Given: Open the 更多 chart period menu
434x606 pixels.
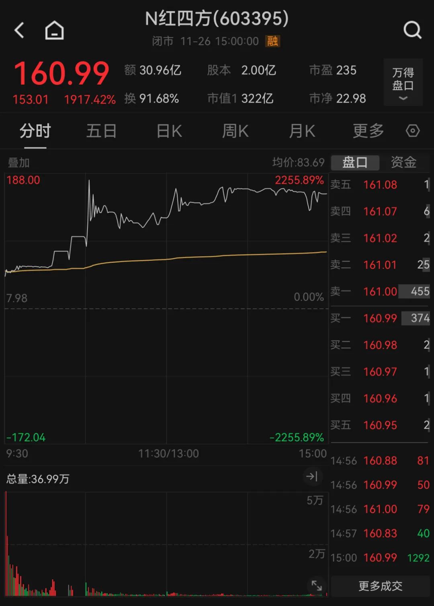Looking at the screenshot, I should pyautogui.click(x=368, y=131).
